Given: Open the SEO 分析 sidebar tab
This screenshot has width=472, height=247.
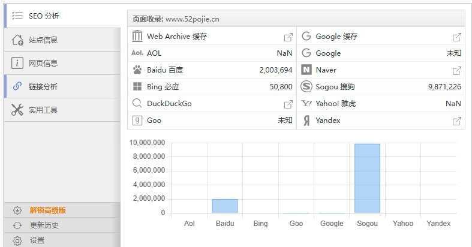Looking at the screenshot, I should point(62,16).
